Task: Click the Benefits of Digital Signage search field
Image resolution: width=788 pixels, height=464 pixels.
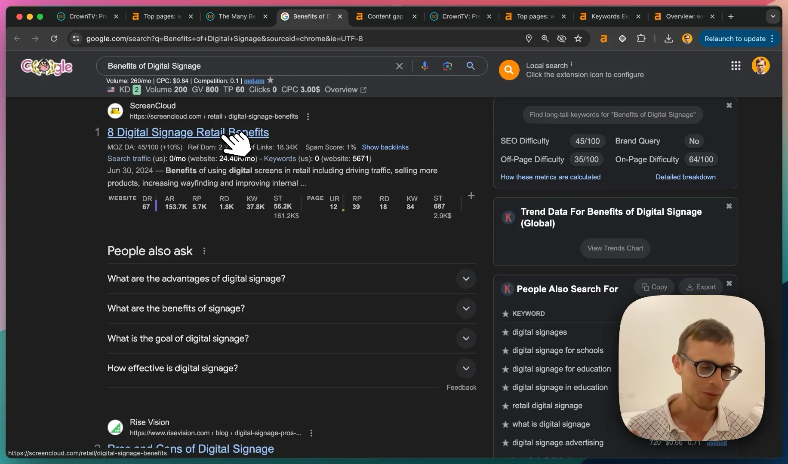Action: coord(249,66)
